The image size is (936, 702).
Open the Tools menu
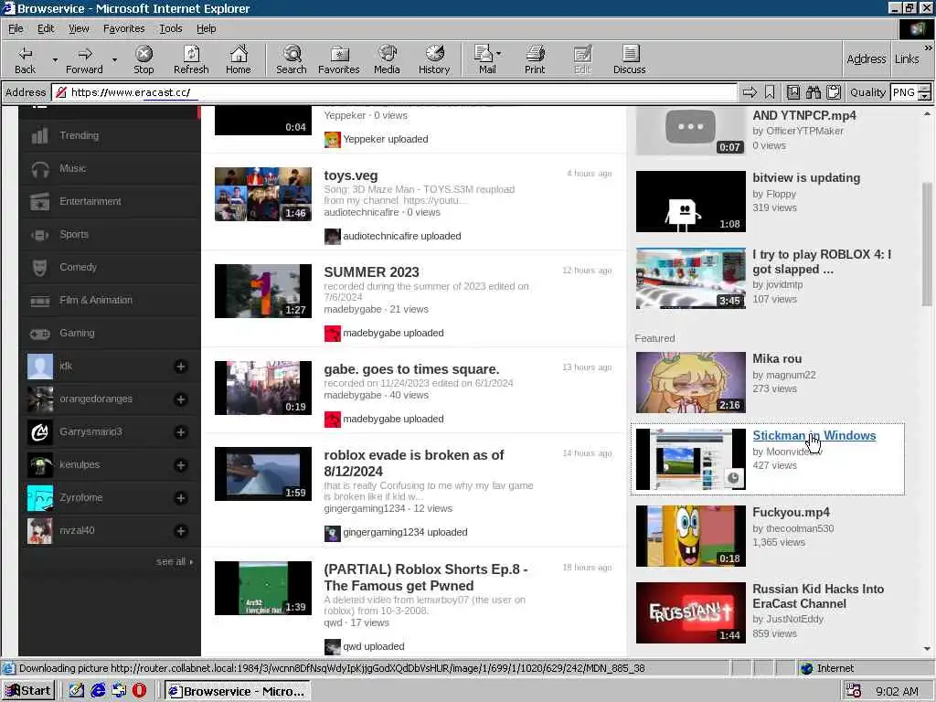[170, 28]
